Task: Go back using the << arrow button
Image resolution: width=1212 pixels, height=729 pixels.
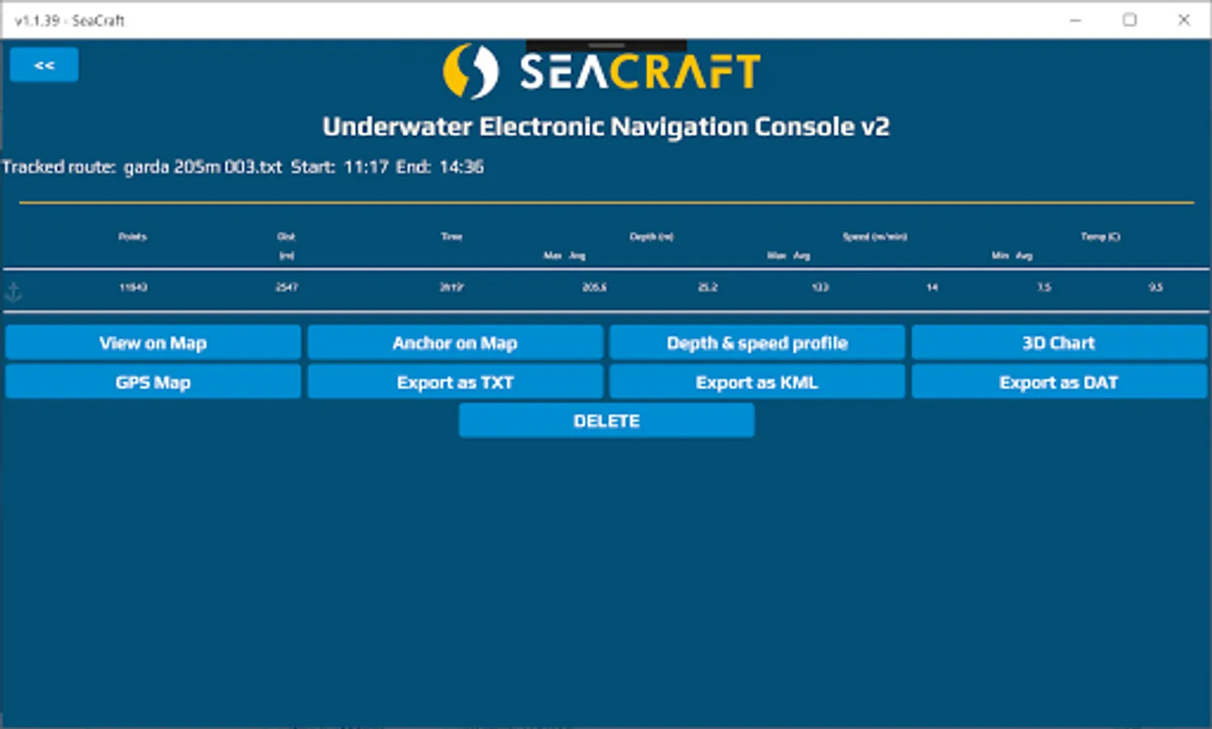Action: coord(43,64)
